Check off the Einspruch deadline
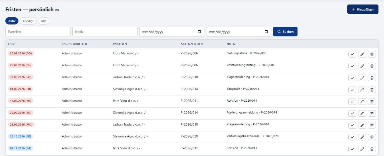The width and height of the screenshot is (384, 156). click(x=352, y=90)
